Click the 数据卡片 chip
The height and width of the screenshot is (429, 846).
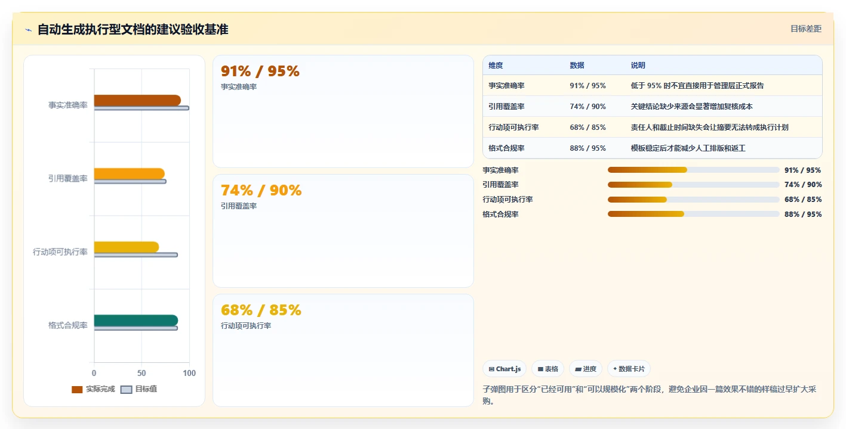click(629, 369)
